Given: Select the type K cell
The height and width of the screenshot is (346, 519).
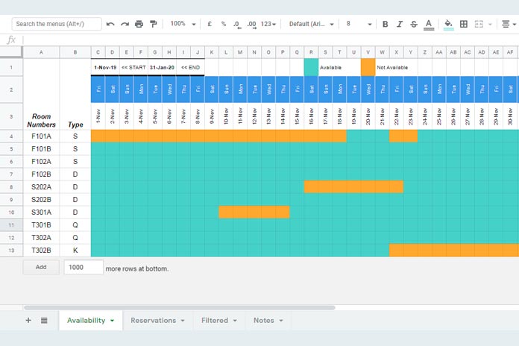Looking at the screenshot, I should point(75,250).
